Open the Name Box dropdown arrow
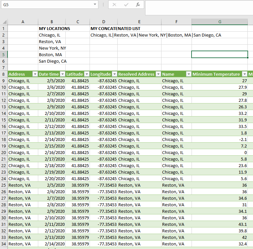The height and width of the screenshot is (249, 253). pyautogui.click(x=95, y=5)
